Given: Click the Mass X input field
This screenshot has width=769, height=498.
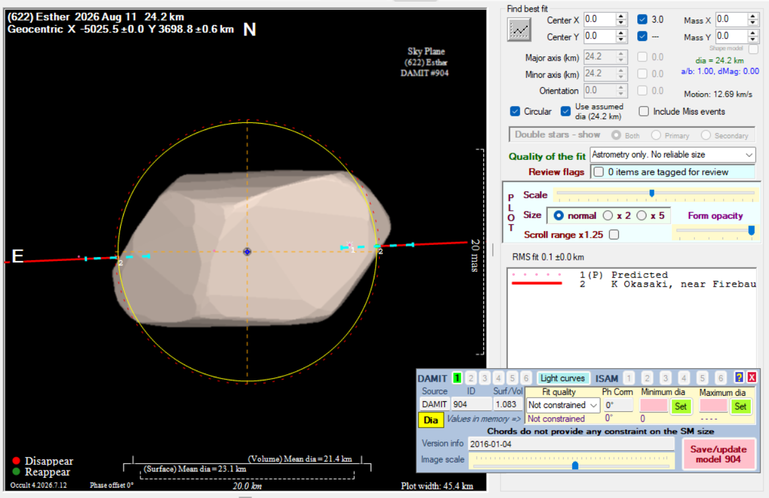Looking at the screenshot, I should pos(732,19).
